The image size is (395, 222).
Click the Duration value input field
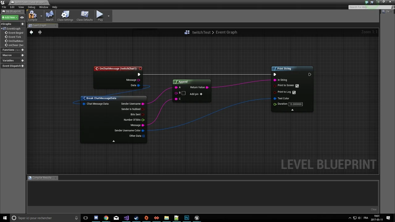click(295, 104)
